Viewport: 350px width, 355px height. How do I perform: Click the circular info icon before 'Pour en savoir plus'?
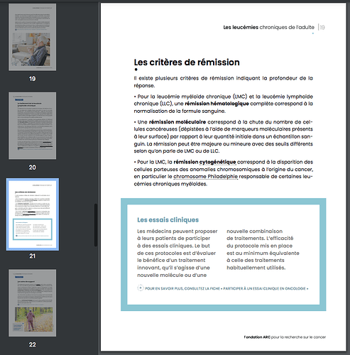pos(141,288)
